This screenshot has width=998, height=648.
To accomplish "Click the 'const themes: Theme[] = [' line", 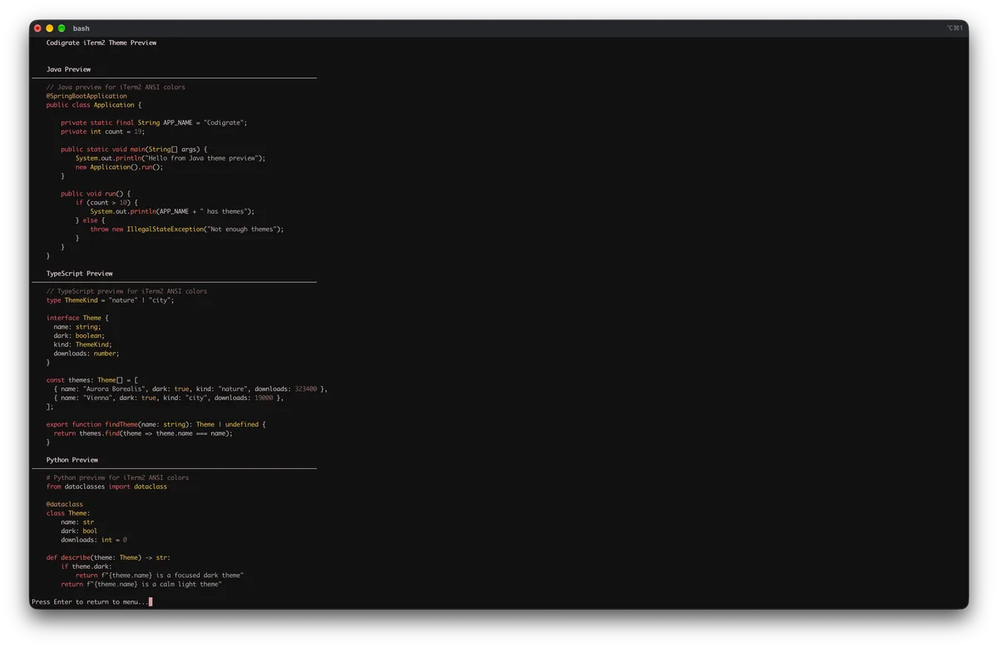I will 92,380.
